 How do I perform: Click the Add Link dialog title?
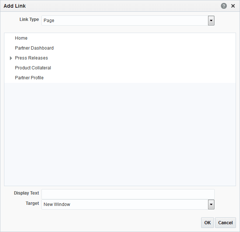(15, 6)
